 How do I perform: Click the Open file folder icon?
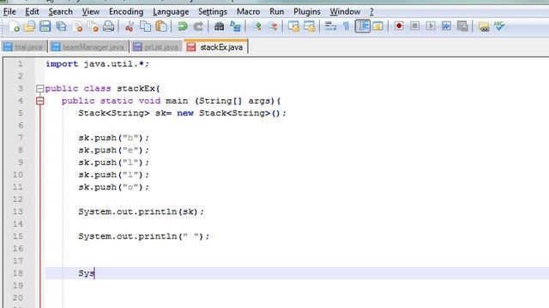click(30, 27)
